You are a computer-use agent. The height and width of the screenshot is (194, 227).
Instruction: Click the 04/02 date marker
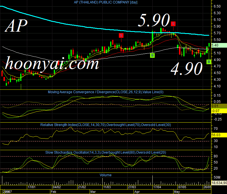(57, 187)
